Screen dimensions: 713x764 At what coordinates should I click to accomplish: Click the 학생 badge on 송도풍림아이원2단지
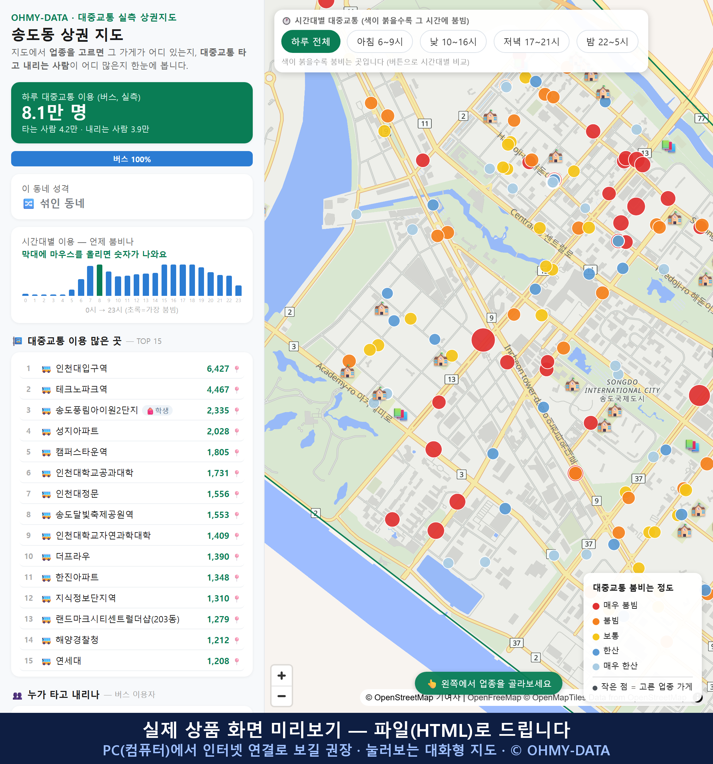[x=158, y=410]
